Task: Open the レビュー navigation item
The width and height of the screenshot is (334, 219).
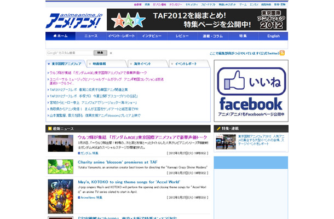Action: pos(182,36)
